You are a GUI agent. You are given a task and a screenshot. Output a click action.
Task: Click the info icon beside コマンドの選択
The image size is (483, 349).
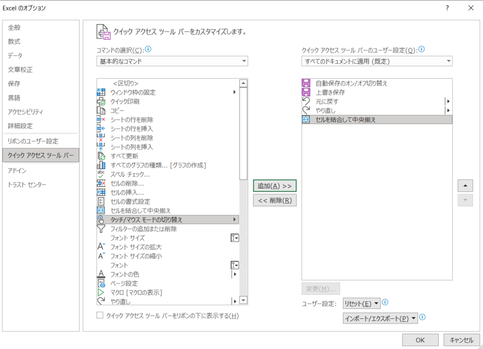(x=148, y=49)
